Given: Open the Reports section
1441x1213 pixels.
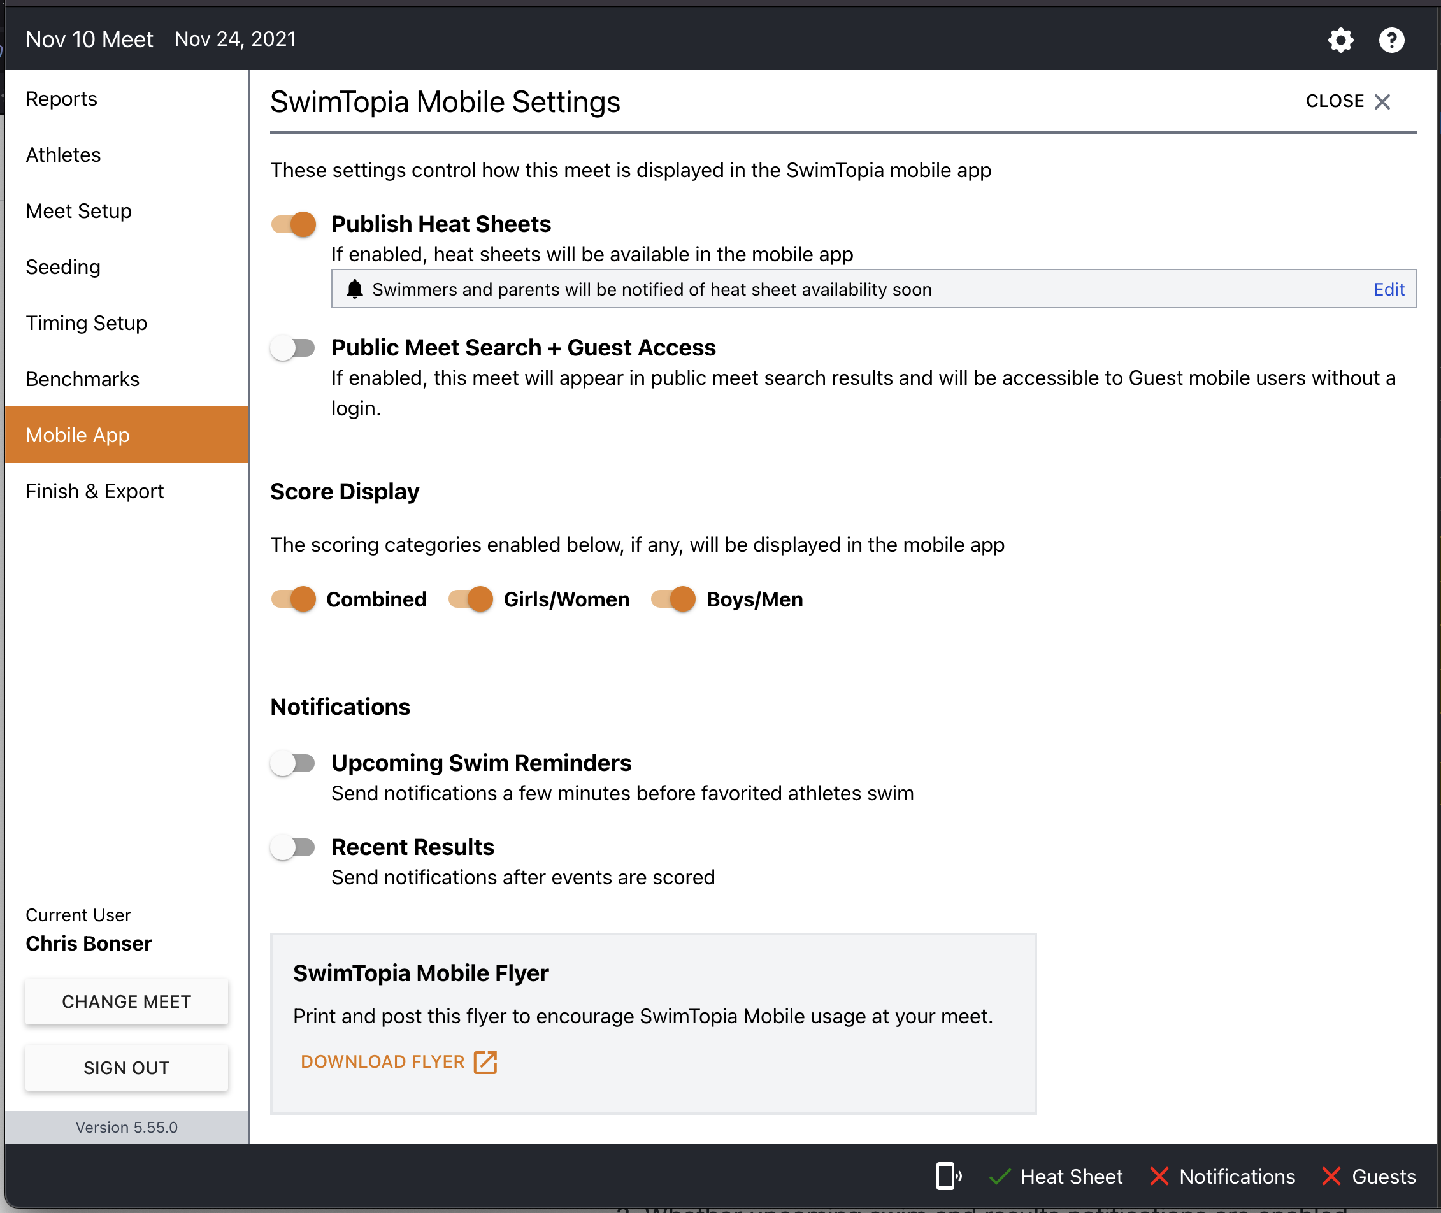Looking at the screenshot, I should [127, 99].
